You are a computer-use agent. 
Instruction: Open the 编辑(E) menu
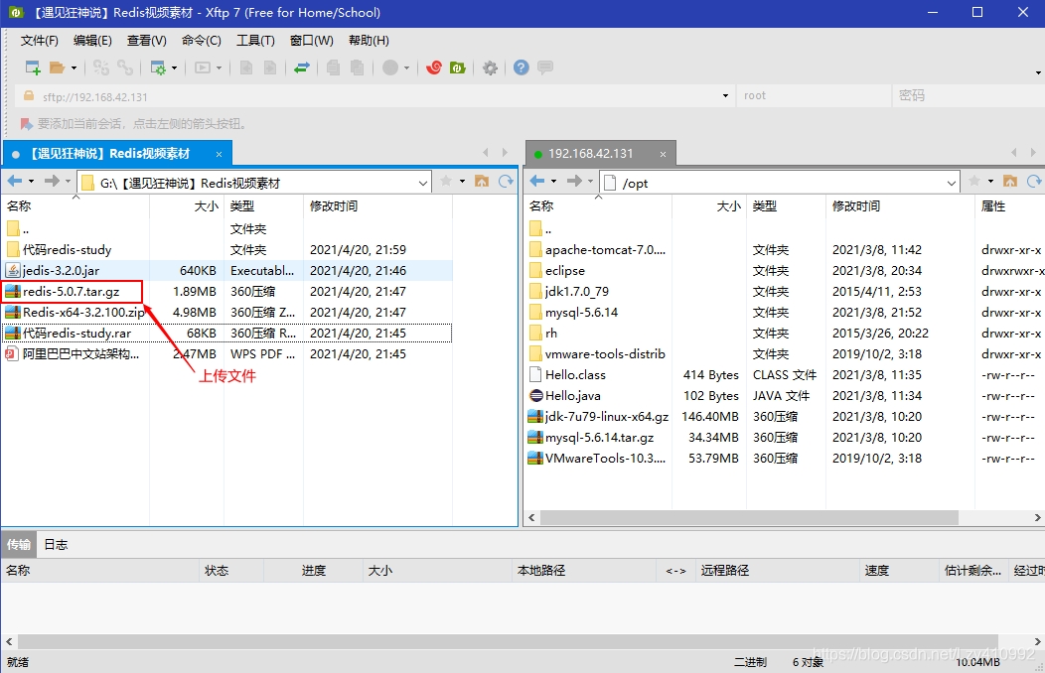pyautogui.click(x=92, y=41)
